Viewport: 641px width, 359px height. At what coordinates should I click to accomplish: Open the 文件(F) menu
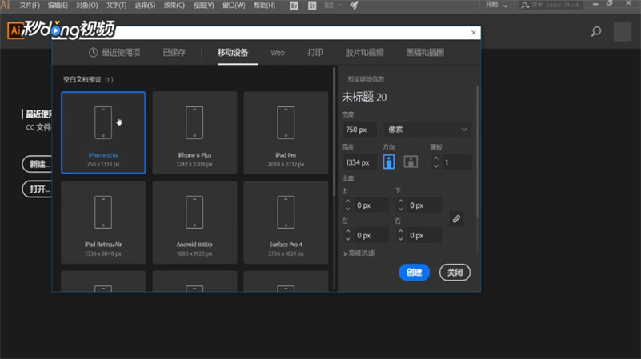click(x=30, y=6)
